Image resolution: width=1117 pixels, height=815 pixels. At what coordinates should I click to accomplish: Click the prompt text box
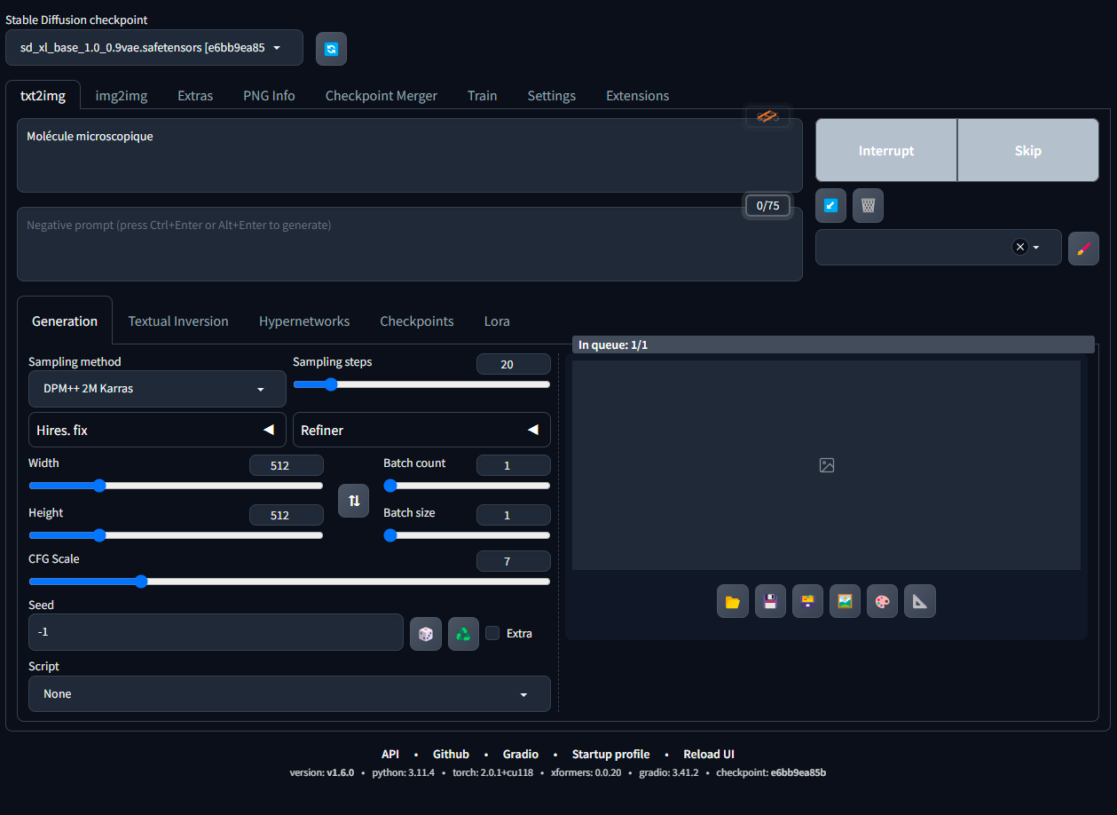pyautogui.click(x=410, y=155)
